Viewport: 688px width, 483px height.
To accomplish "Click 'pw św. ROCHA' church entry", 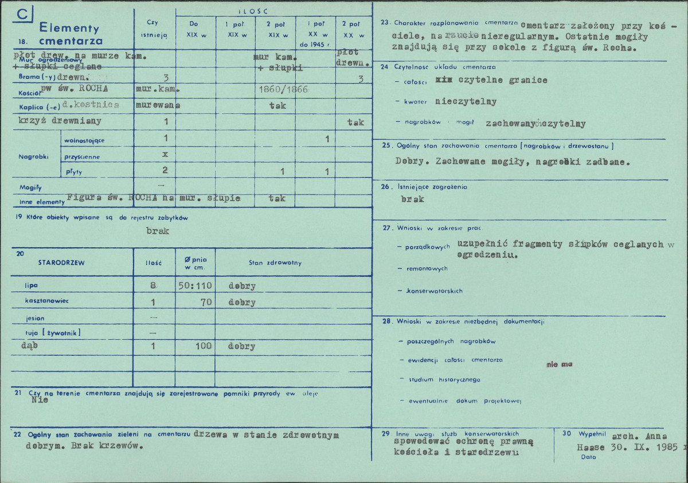I will (75, 88).
